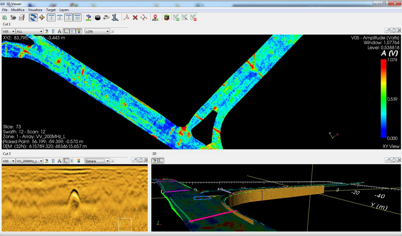Click the add polyline nodes icon

point(126,18)
